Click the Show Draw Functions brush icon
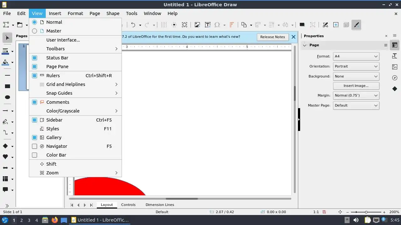 pyautogui.click(x=357, y=25)
